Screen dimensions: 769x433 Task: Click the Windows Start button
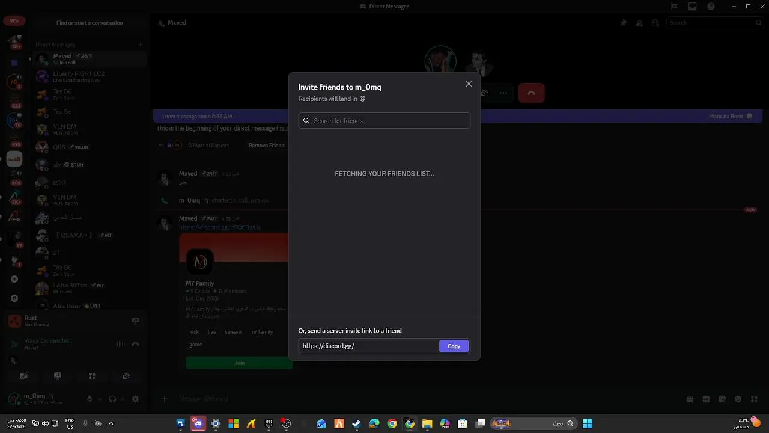click(x=587, y=423)
